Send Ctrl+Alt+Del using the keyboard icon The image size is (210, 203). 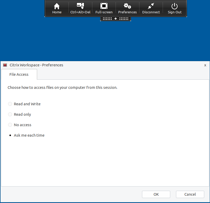(x=80, y=5)
